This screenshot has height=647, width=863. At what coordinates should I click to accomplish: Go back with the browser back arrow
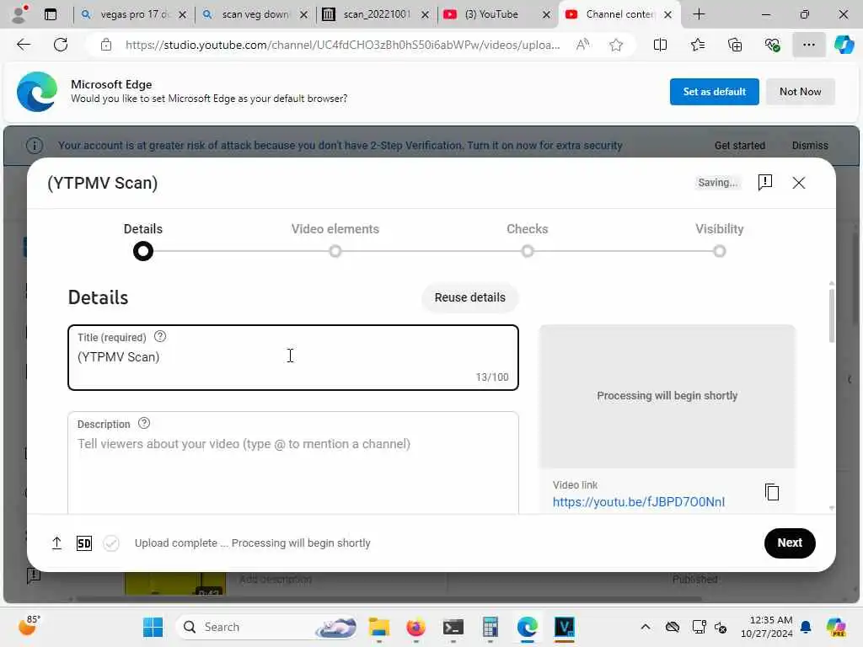pyautogui.click(x=24, y=45)
